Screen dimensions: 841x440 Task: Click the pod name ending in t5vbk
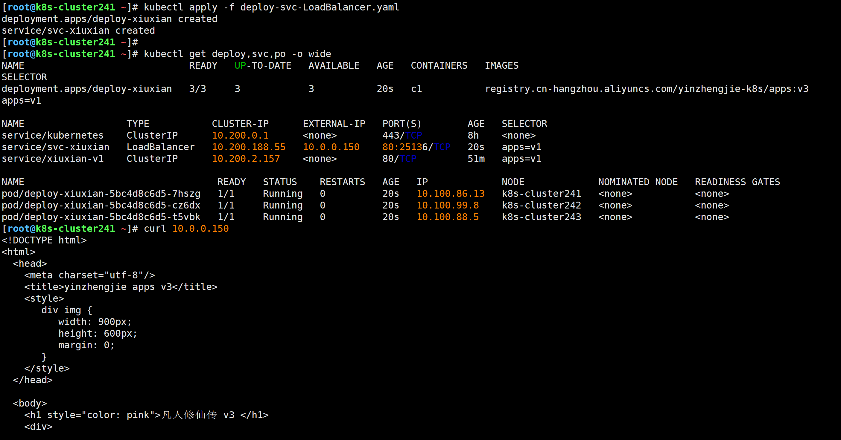101,217
